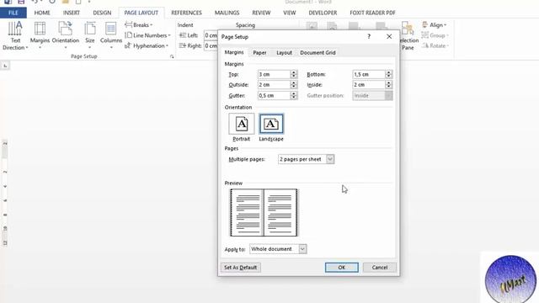Viewport: 539px width, 303px height.
Task: Click the Top margin field
Action: [274, 74]
